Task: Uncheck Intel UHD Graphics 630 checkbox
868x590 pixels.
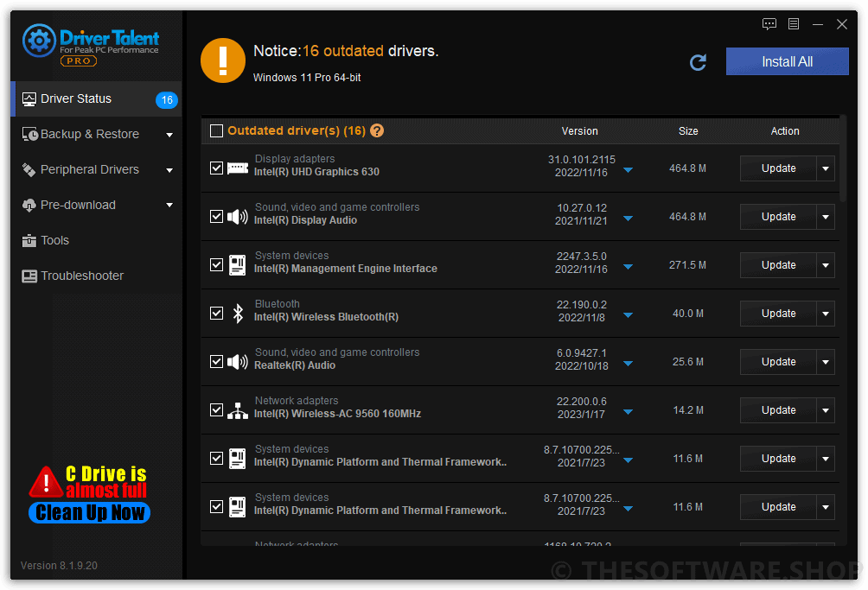Action: point(216,168)
